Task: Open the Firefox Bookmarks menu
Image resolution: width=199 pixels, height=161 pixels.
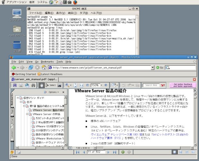Action: [x=47, y=62]
